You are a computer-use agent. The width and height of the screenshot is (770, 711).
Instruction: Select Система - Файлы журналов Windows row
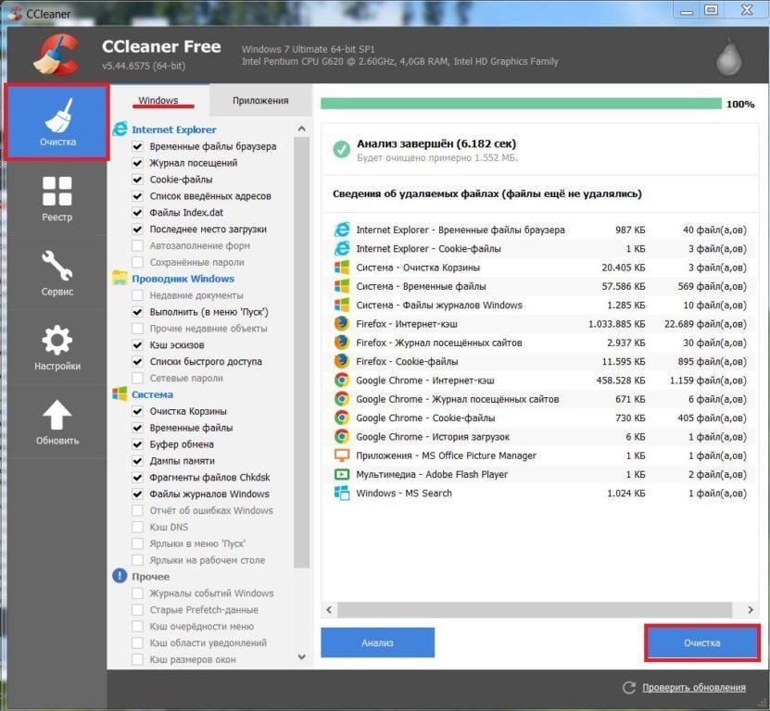click(x=539, y=305)
